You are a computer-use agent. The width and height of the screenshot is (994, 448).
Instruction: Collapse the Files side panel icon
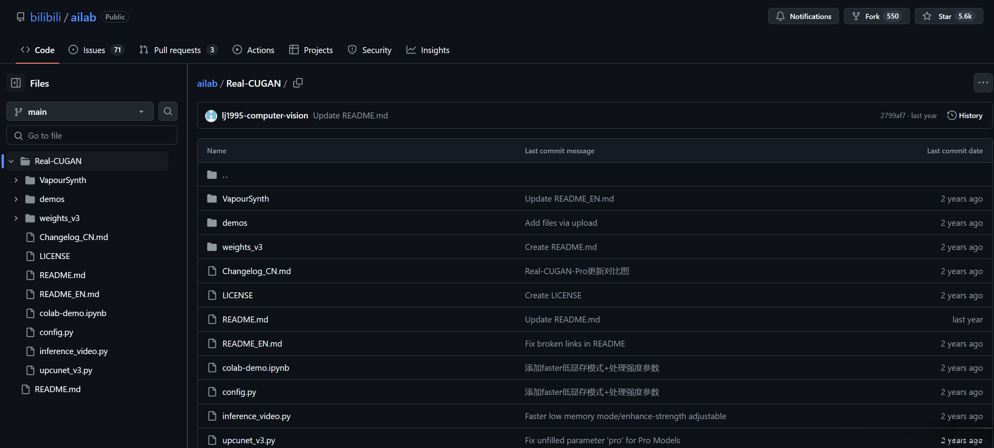click(x=16, y=83)
